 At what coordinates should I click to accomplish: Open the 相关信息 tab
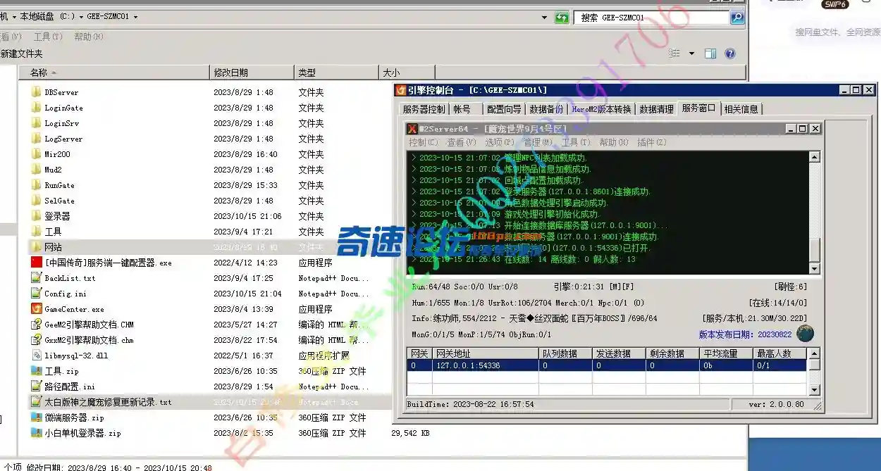(741, 109)
